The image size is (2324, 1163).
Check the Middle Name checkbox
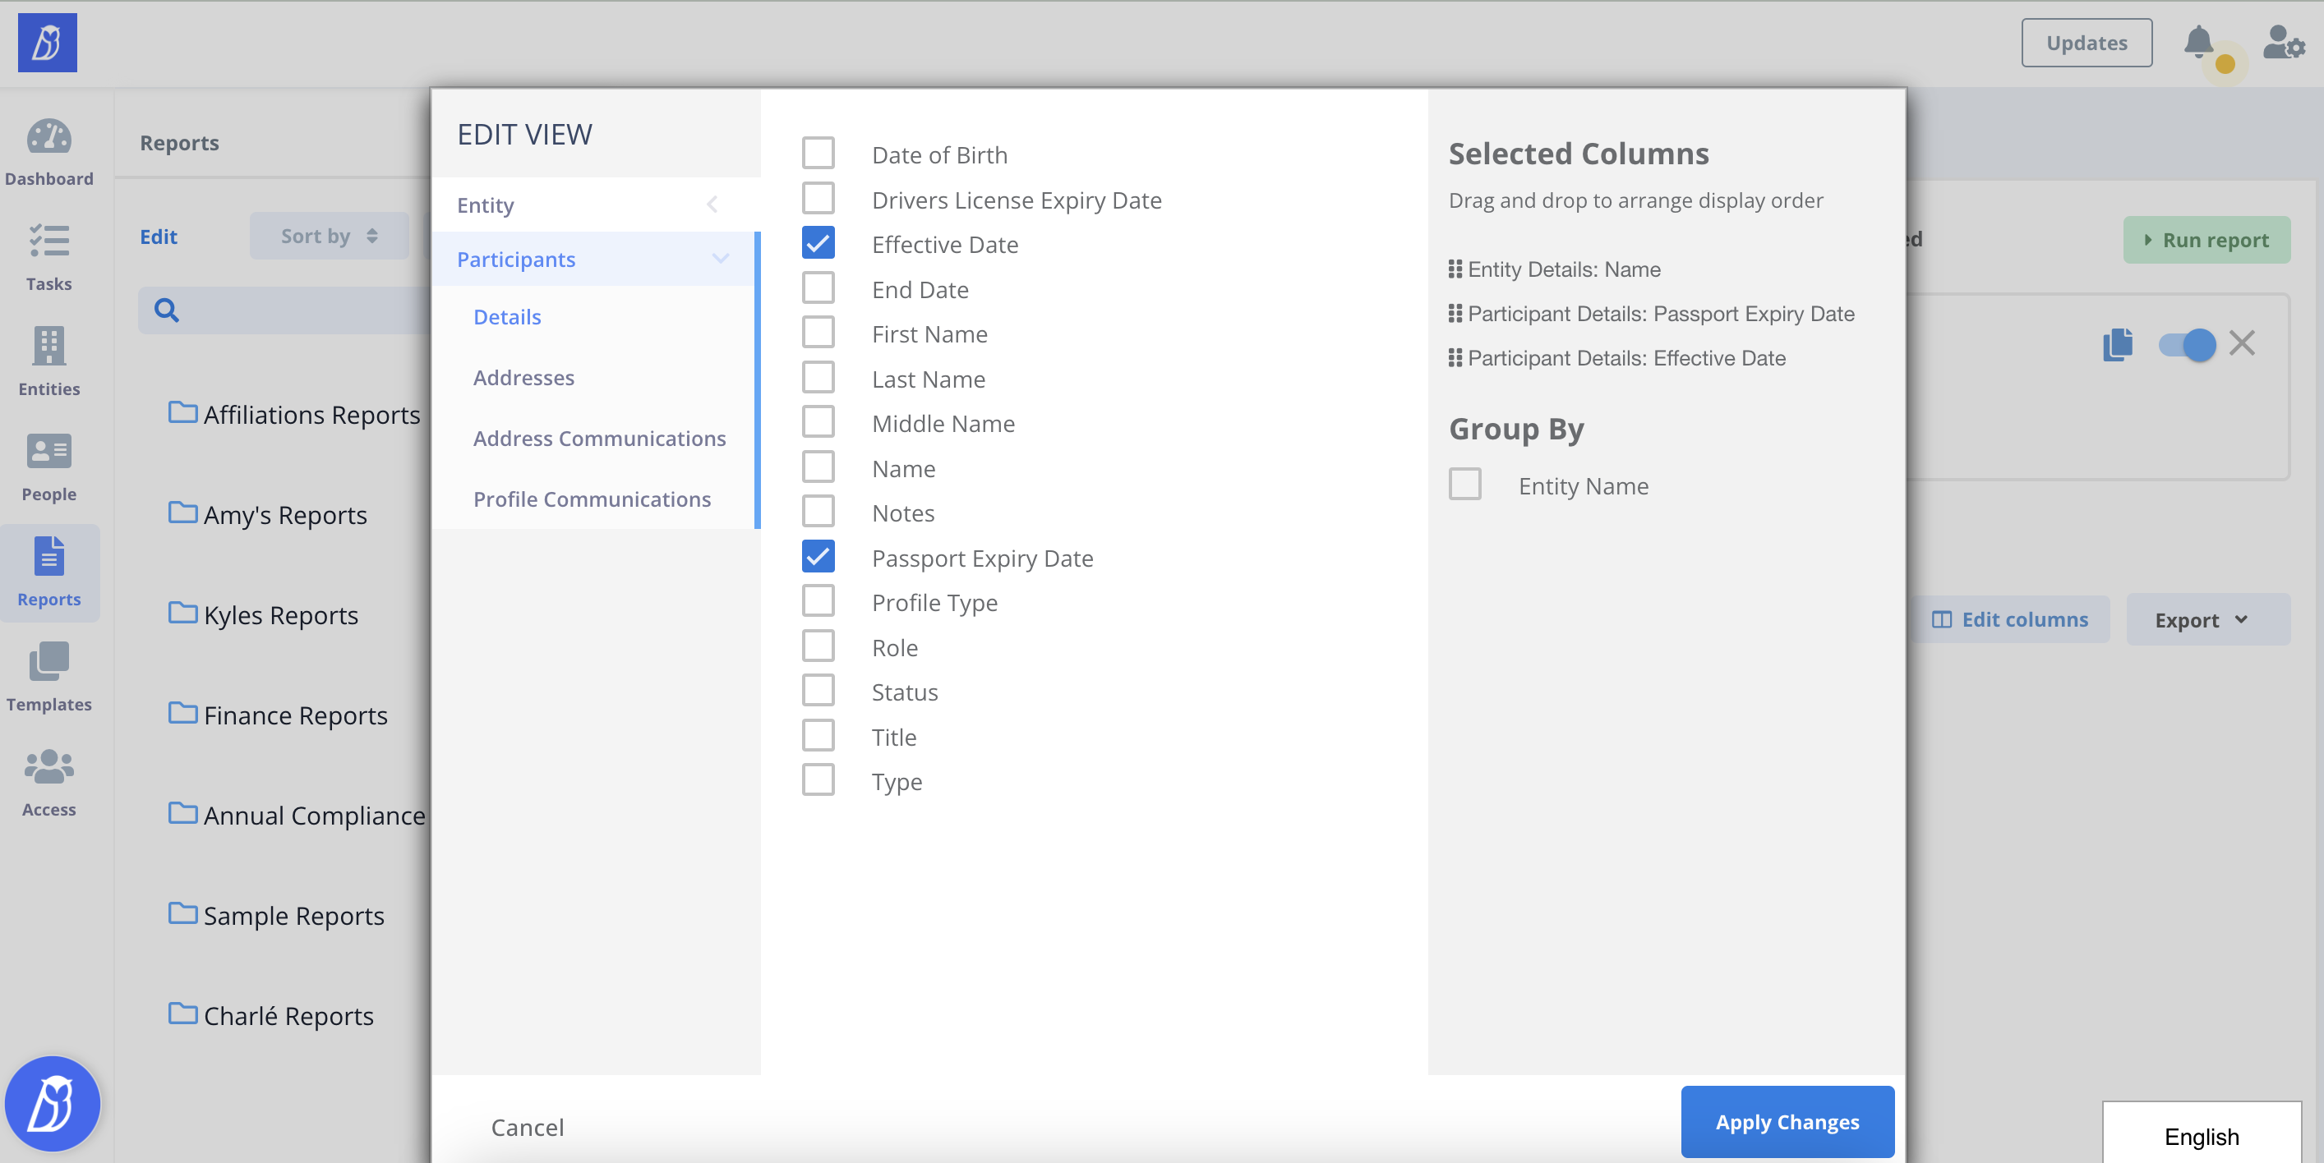[x=818, y=422]
